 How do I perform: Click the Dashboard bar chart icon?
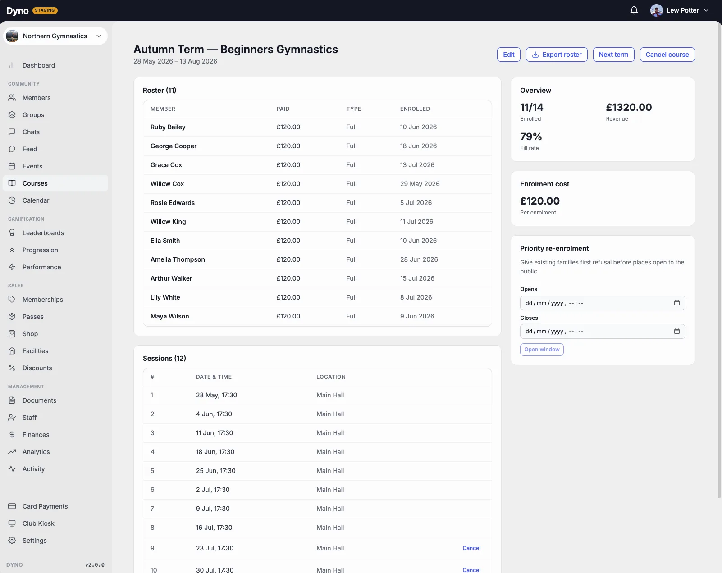coord(12,65)
